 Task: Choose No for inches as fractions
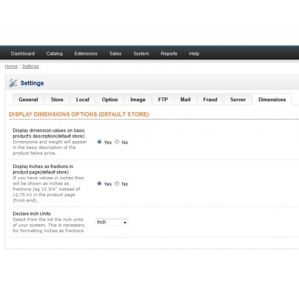[117, 184]
